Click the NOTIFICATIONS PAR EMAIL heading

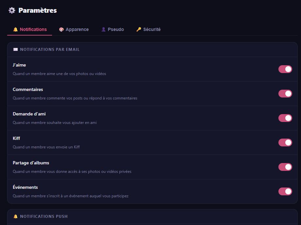pos(50,50)
